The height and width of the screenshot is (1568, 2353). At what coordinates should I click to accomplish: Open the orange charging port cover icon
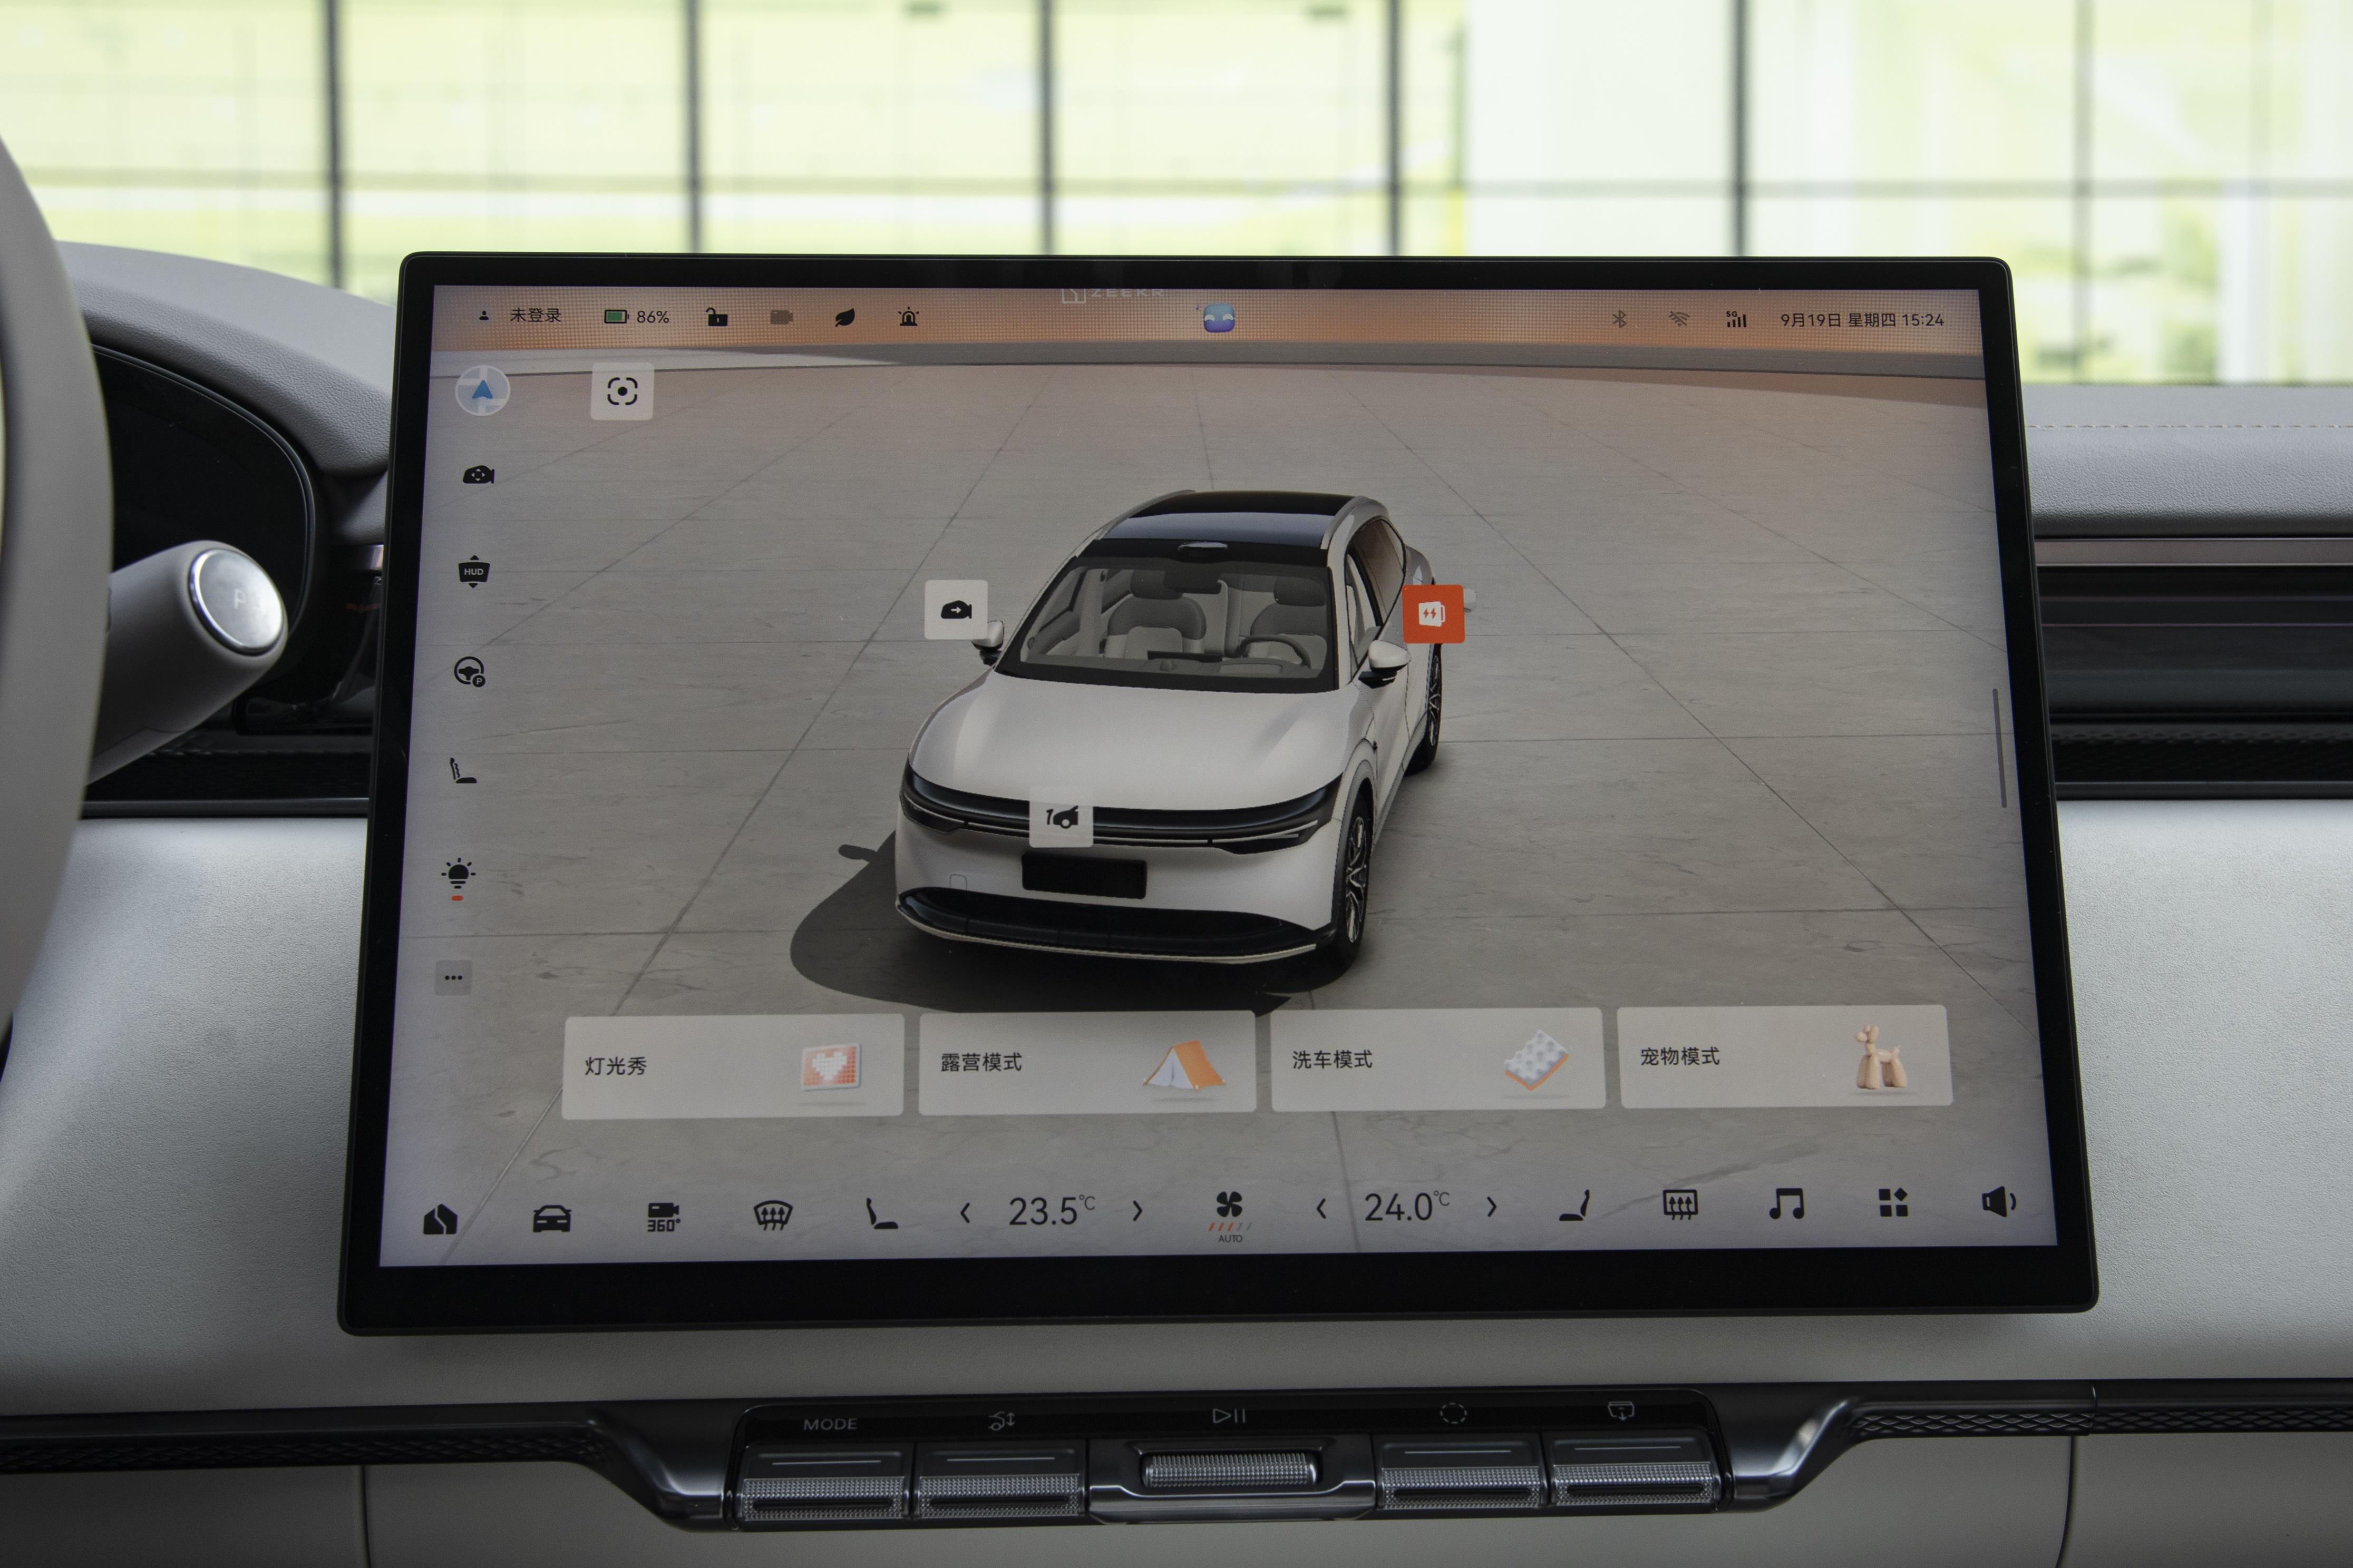tap(1433, 613)
